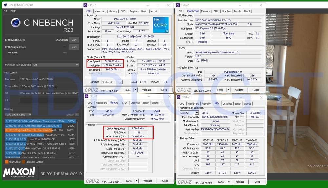Click the Uncore Frequency 4500.0 MHz value
Viewport: 328px width, 188px height.
[157, 119]
